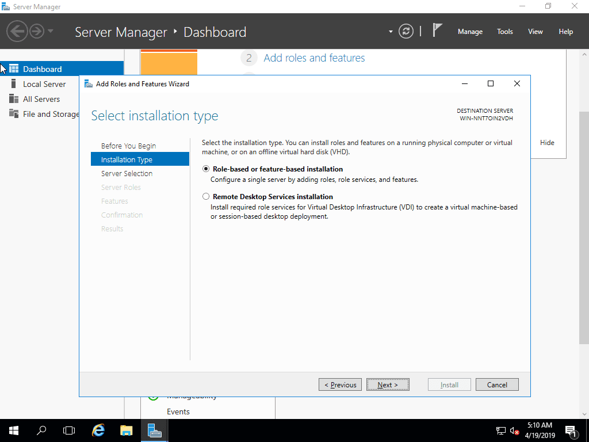Screen dimensions: 589x442
Task: Click the back navigation arrow in Server Manager
Action: coord(17,31)
